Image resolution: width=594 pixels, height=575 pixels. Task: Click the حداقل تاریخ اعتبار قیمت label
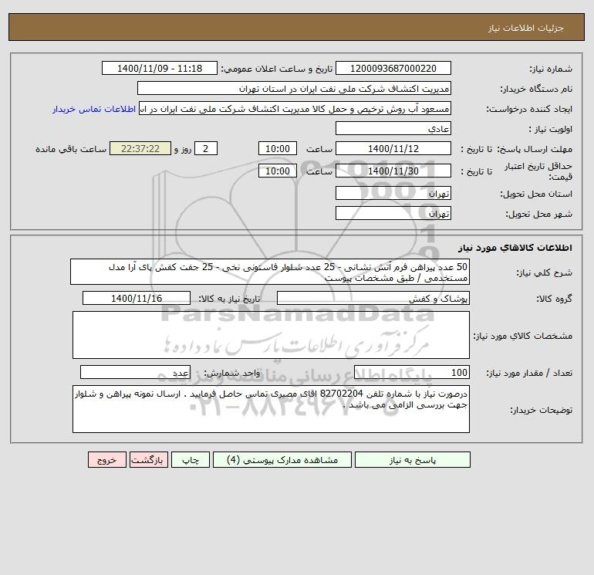click(x=538, y=171)
